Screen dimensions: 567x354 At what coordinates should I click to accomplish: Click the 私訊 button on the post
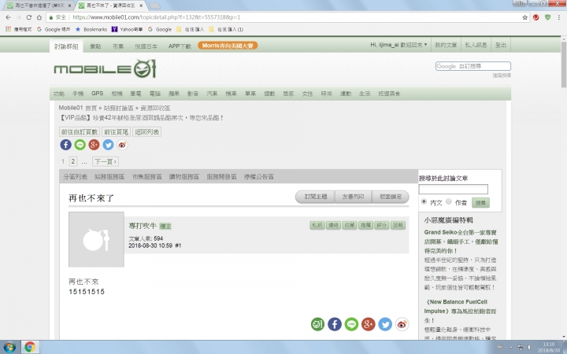(x=317, y=225)
